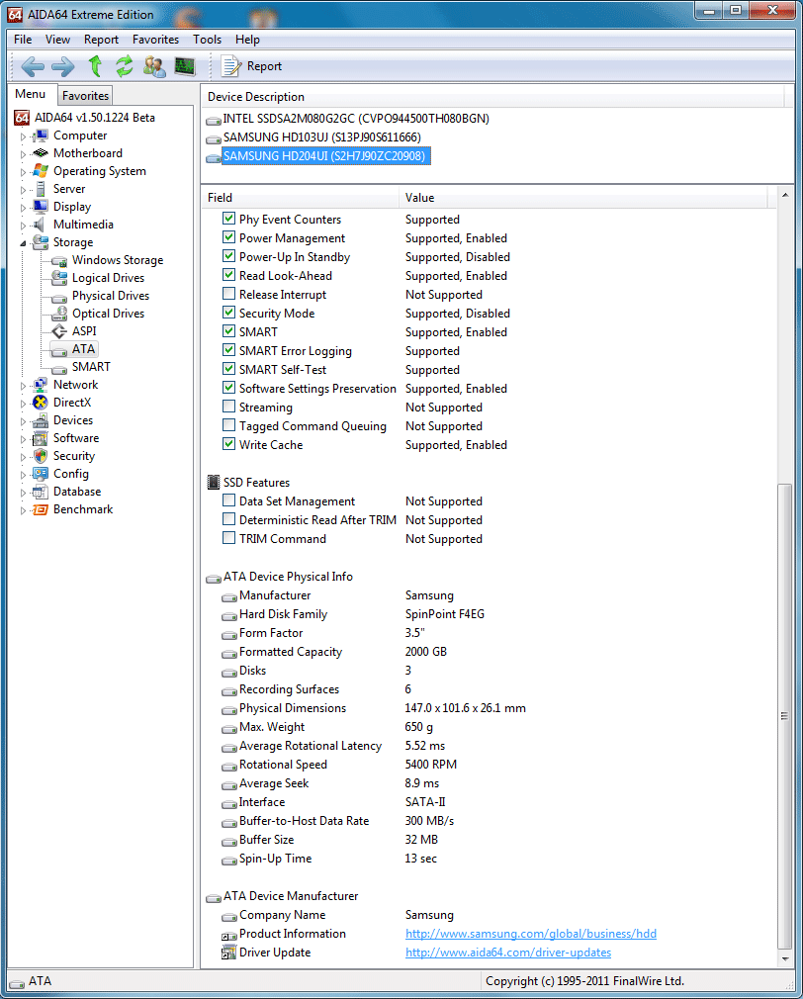Select the Database icon in tree
This screenshot has width=803, height=999.
[x=41, y=492]
